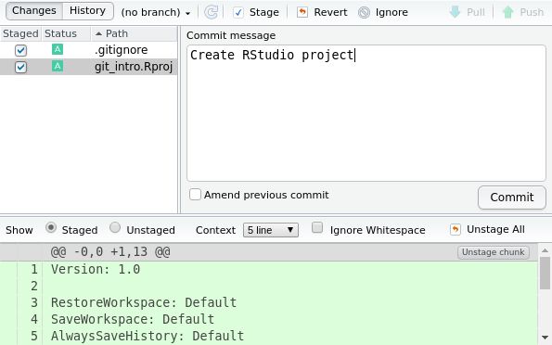Click the diff line 'RestoreWorkspace: Default'
This screenshot has height=345, width=552.
click(144, 302)
